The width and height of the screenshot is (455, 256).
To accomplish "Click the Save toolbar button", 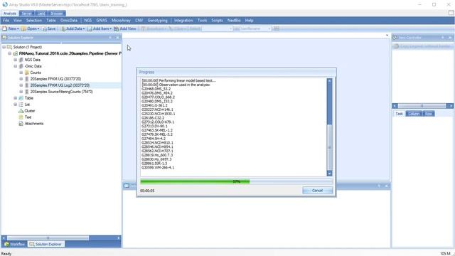I will tap(49, 28).
